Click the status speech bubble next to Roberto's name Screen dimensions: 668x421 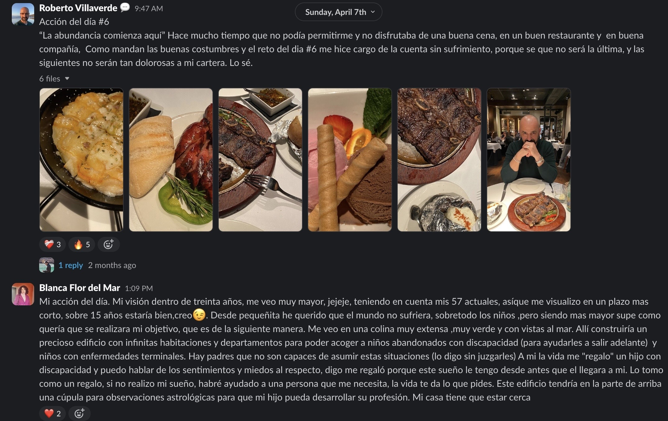[x=125, y=7]
